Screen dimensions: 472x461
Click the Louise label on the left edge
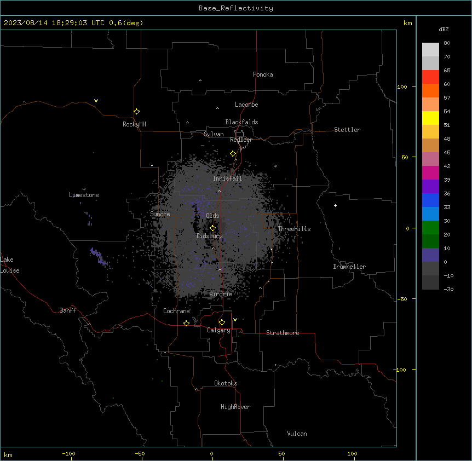pos(10,270)
